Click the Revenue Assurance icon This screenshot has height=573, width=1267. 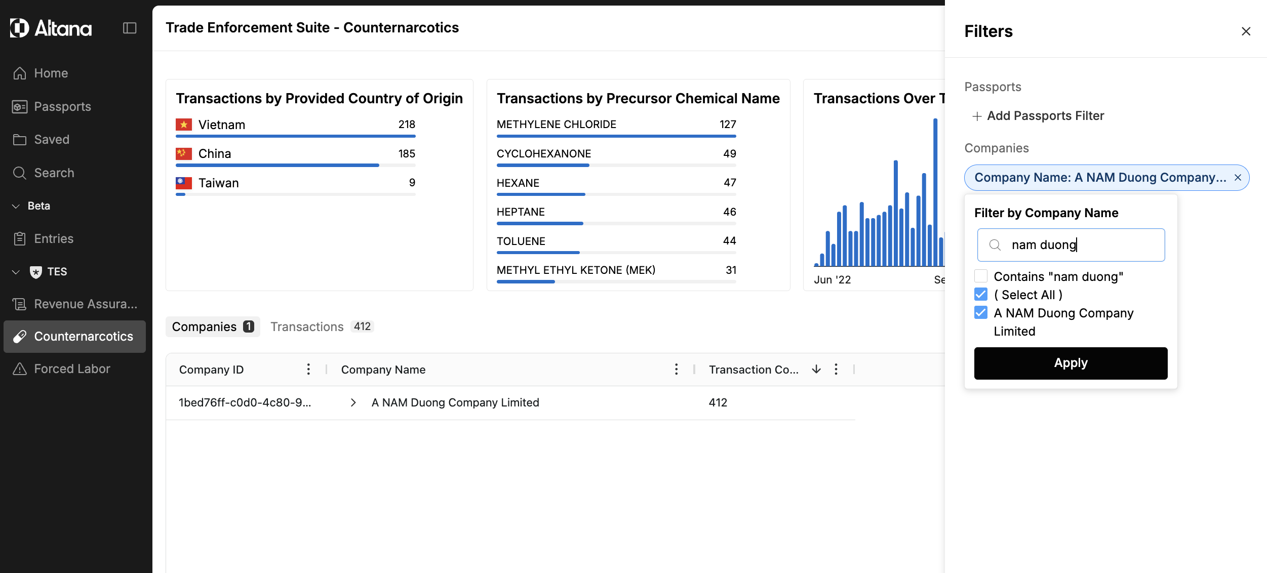pyautogui.click(x=20, y=304)
